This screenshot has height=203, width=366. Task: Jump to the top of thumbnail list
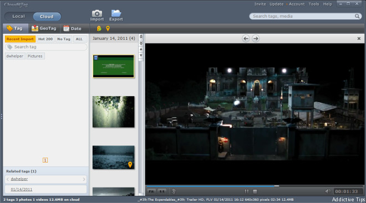[141, 37]
